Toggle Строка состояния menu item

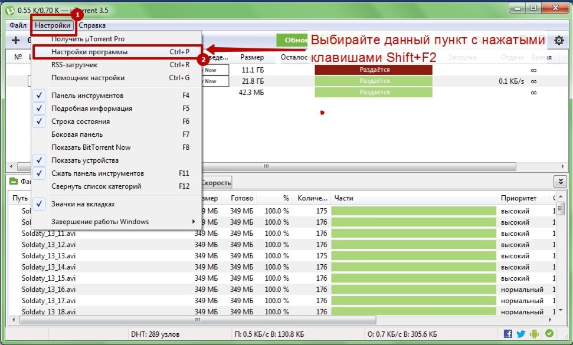[116, 121]
